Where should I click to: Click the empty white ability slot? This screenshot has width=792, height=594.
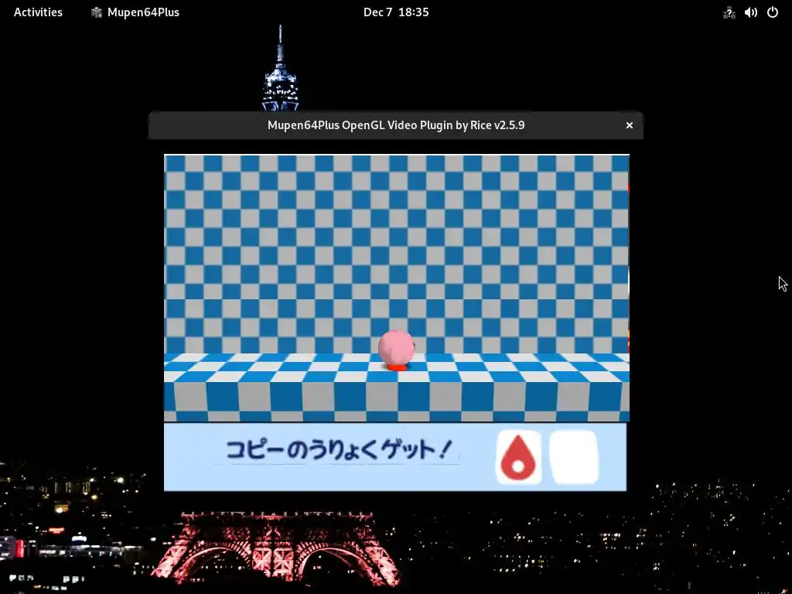tap(573, 457)
